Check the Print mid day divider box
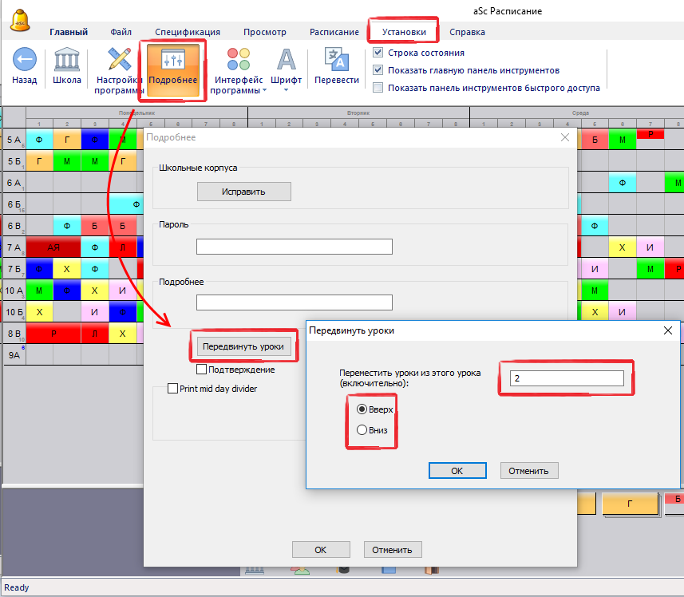Viewport: 684px width, 597px height. [172, 389]
